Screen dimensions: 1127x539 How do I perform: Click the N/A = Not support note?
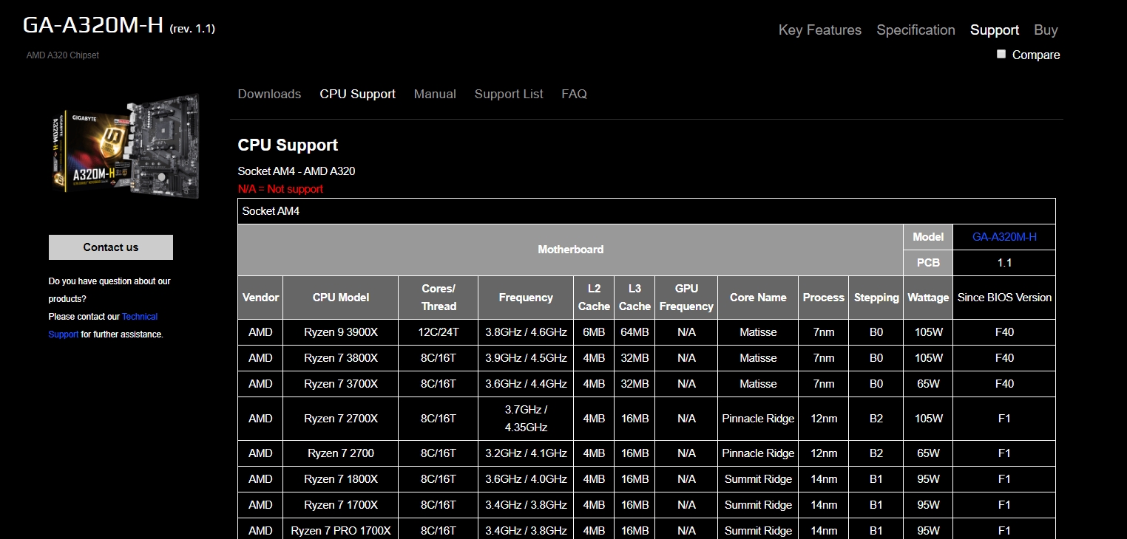pos(280,189)
